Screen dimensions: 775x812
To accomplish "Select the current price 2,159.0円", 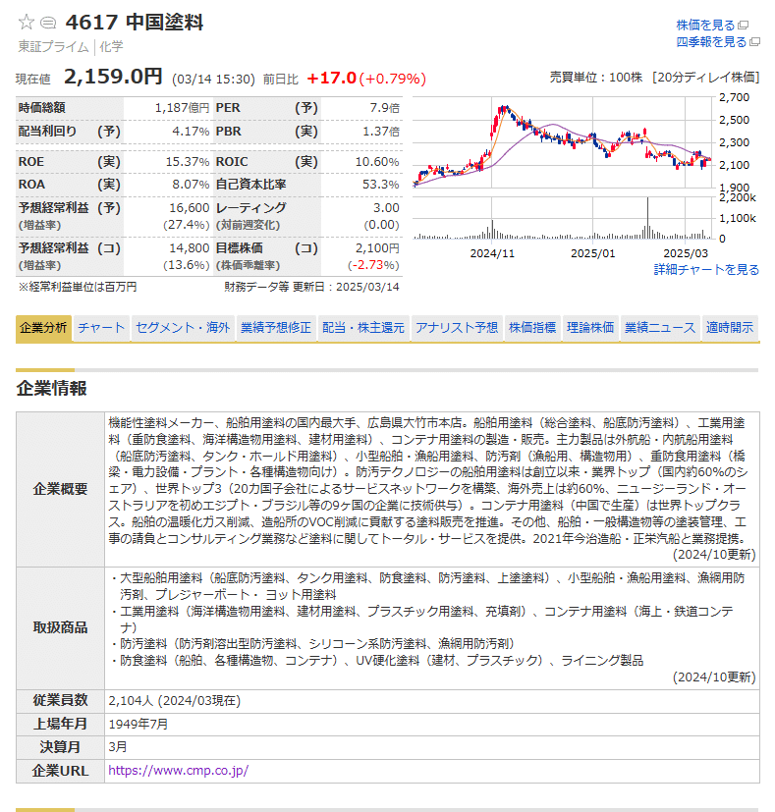I will tap(113, 77).
